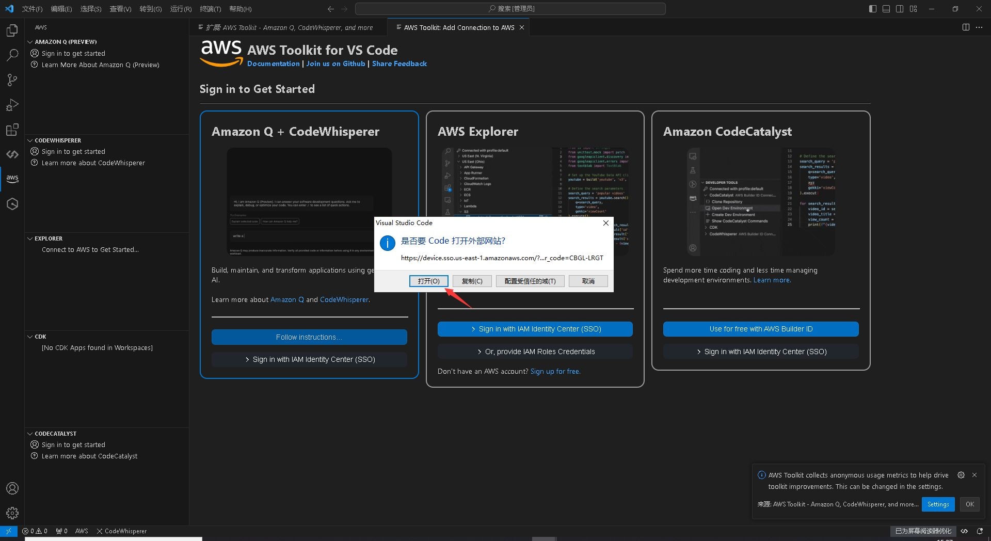Click CodeWhisperer status bar item
Image resolution: width=991 pixels, height=541 pixels.
(x=121, y=531)
